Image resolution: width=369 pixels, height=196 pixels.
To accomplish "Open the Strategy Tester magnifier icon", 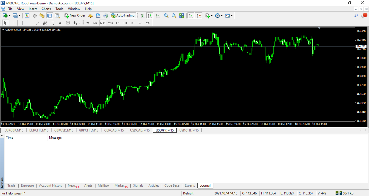I will [x=57, y=16].
